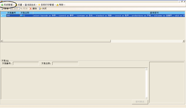The image size is (186, 108).
Task: Click the grid's scroll right arrow
Action: coord(184,41)
